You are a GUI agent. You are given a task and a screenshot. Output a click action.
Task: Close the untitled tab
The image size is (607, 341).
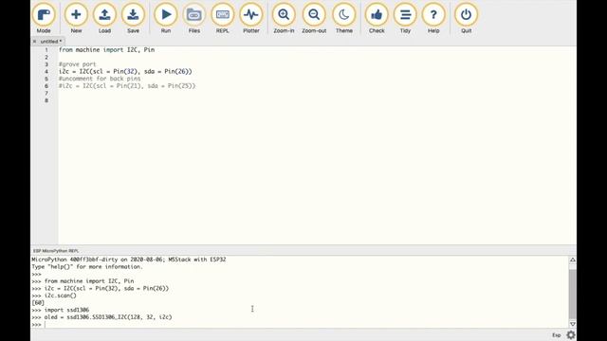coord(34,42)
